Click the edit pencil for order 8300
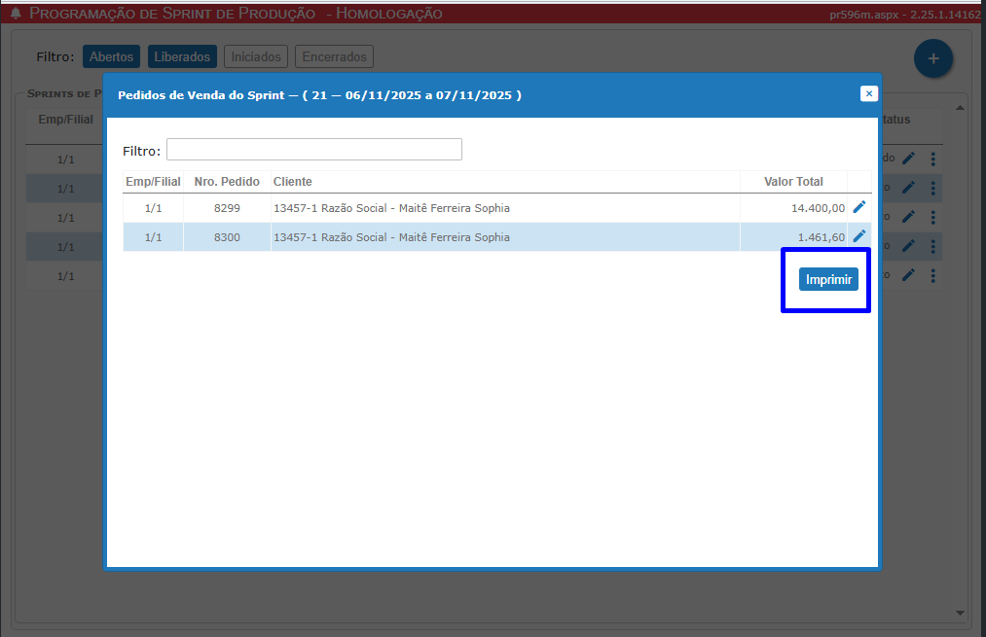986x637 pixels. tap(858, 236)
